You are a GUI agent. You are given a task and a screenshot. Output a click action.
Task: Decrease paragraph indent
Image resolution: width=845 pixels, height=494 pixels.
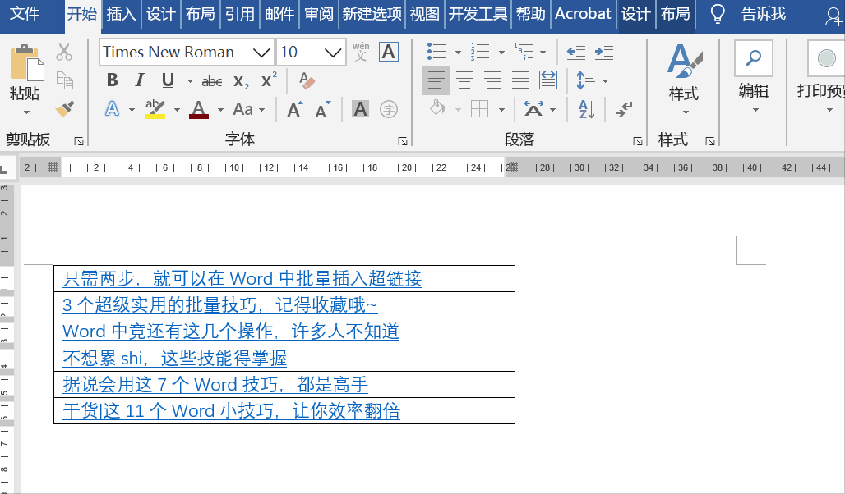click(x=576, y=52)
